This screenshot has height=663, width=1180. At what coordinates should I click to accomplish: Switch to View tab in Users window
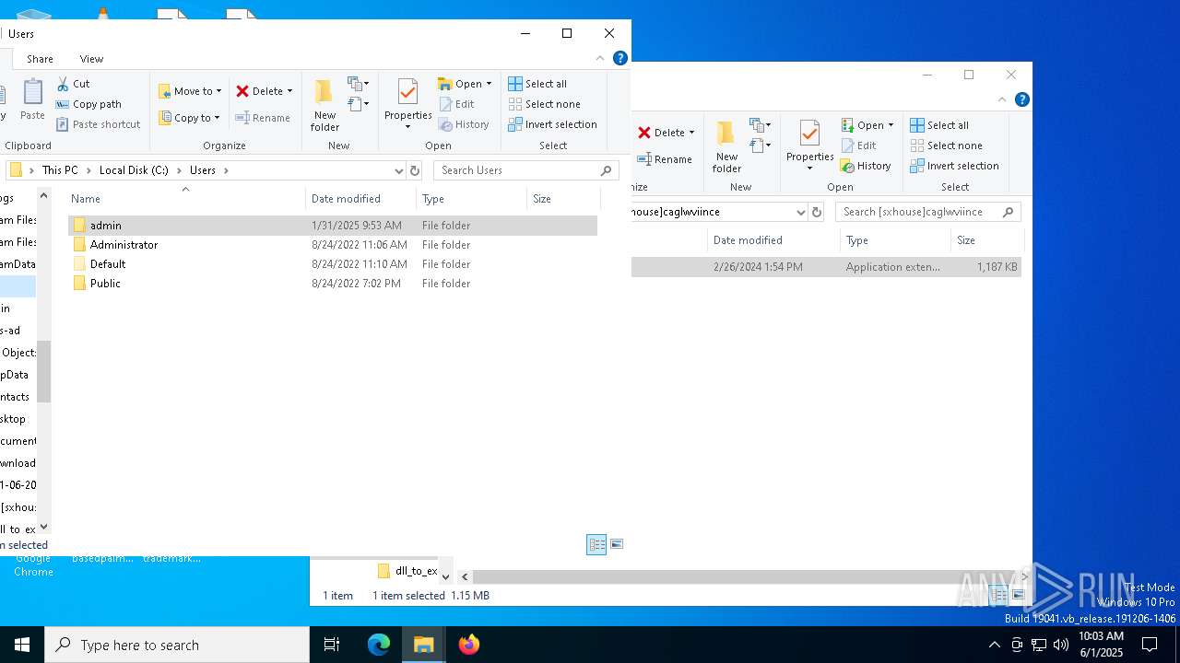(x=91, y=59)
